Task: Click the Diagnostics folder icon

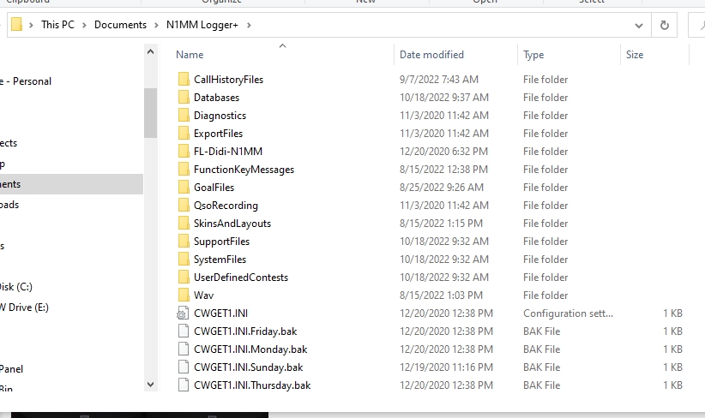Action: click(184, 115)
